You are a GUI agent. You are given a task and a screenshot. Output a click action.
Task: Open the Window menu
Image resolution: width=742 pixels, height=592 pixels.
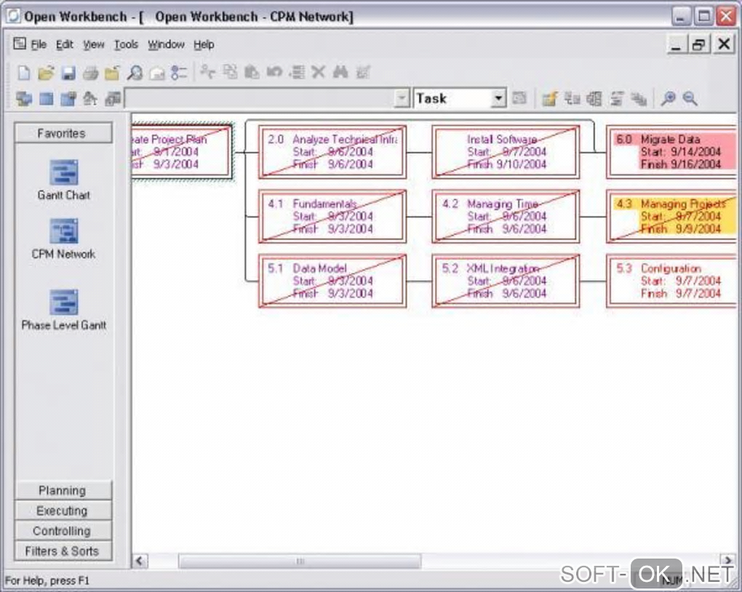[166, 44]
